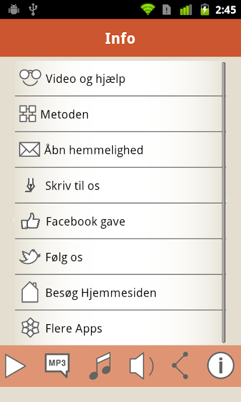The height and width of the screenshot is (402, 241).
Task: Select the music note icon
Action: pyautogui.click(x=100, y=366)
